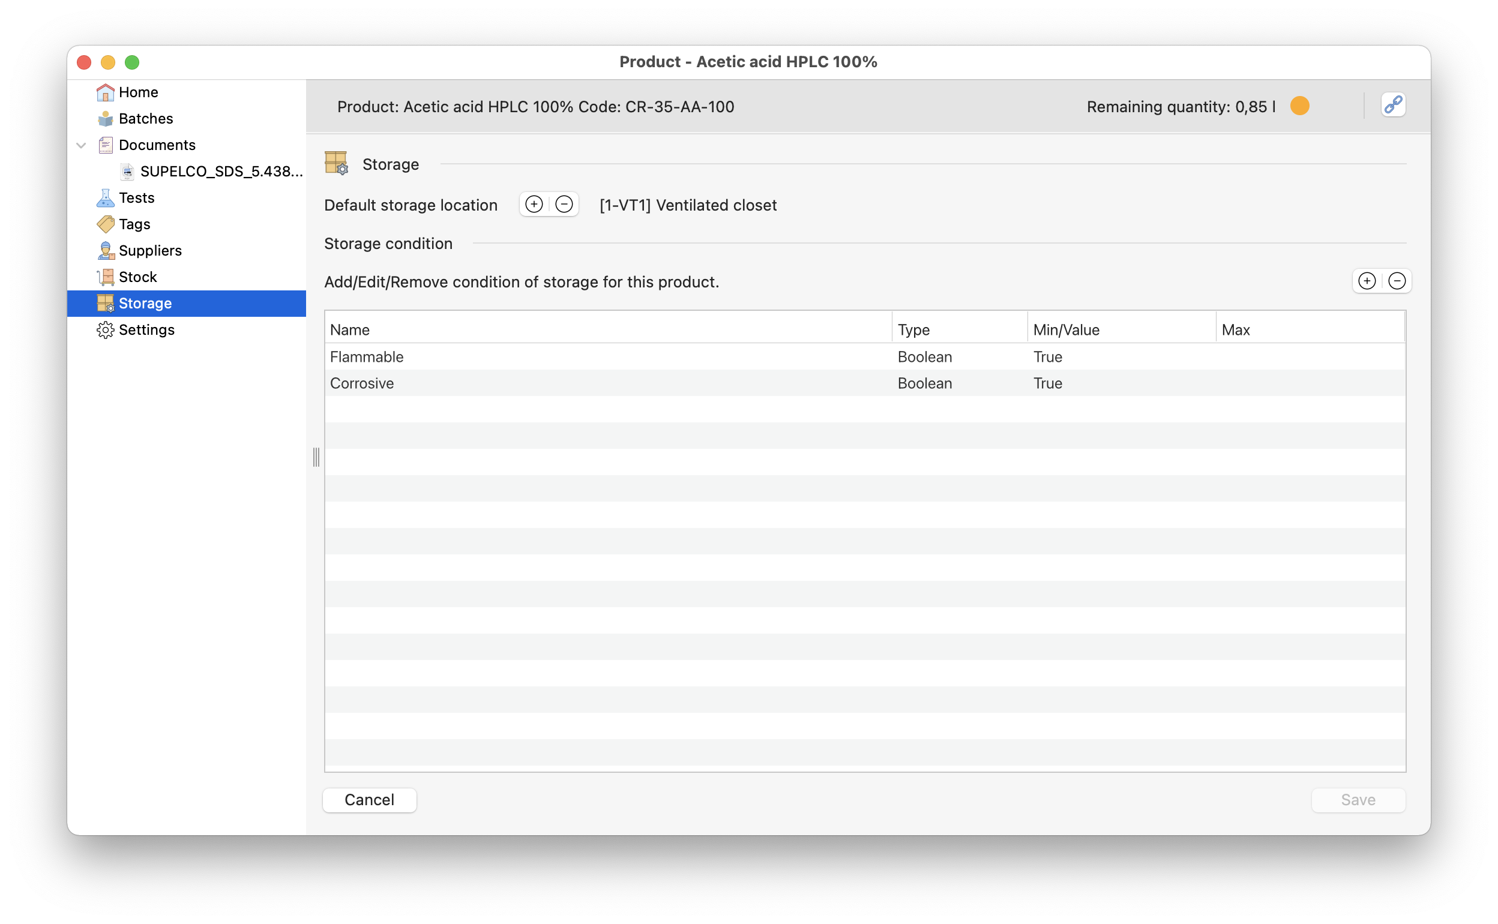This screenshot has width=1498, height=924.
Task: Open the Settings section
Action: (x=146, y=330)
